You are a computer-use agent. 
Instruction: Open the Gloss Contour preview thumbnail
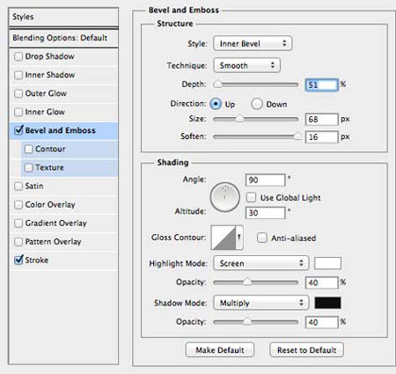point(224,238)
